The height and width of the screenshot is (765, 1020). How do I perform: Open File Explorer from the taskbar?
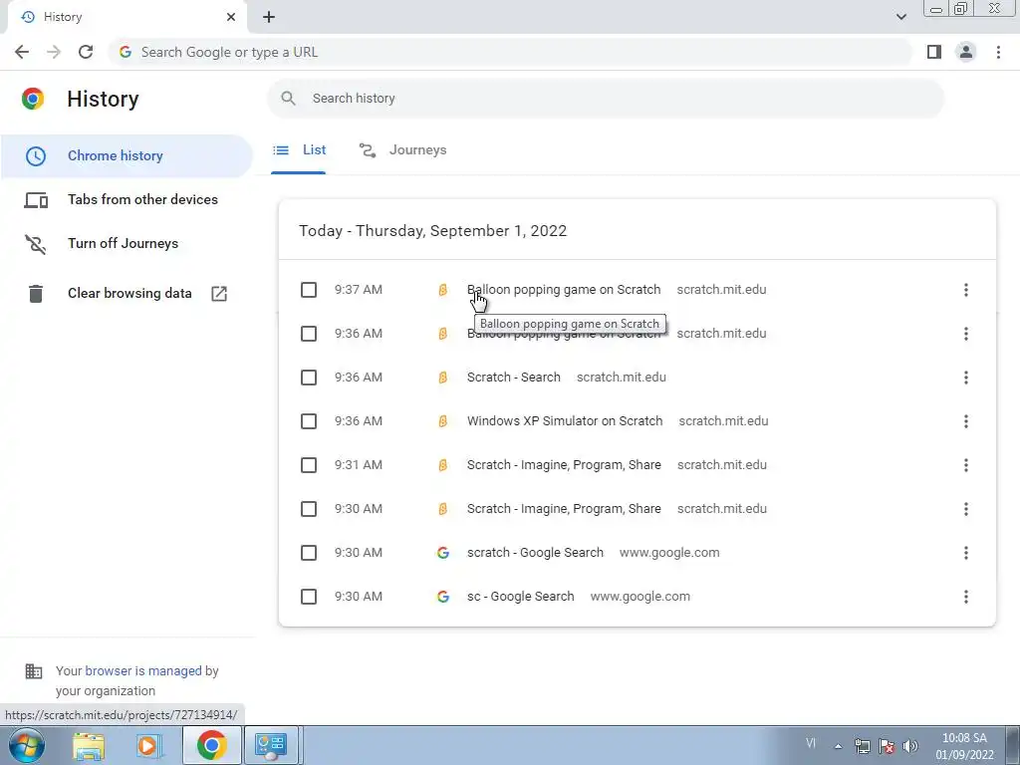click(89, 745)
